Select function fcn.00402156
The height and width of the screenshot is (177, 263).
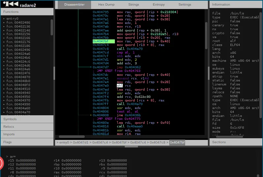18,34
